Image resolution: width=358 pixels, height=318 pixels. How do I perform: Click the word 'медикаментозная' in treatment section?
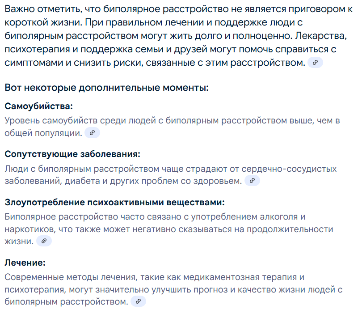[221, 277]
